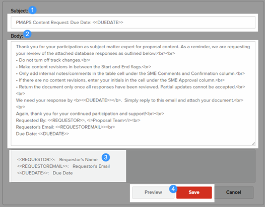Image resolution: width=265 pixels, height=207 pixels.
Task: Click the "We need your response by" line
Action: coord(129,100)
